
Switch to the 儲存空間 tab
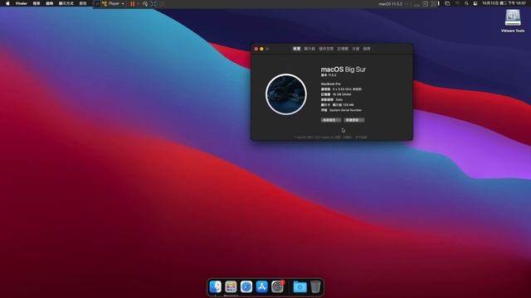pyautogui.click(x=326, y=49)
